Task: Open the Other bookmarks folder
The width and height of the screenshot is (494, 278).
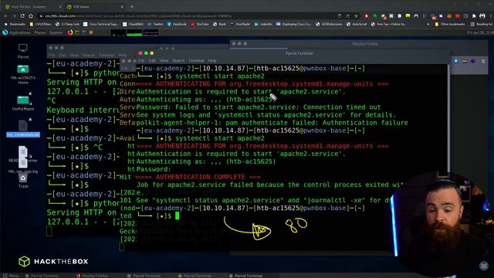Action: (x=450, y=24)
